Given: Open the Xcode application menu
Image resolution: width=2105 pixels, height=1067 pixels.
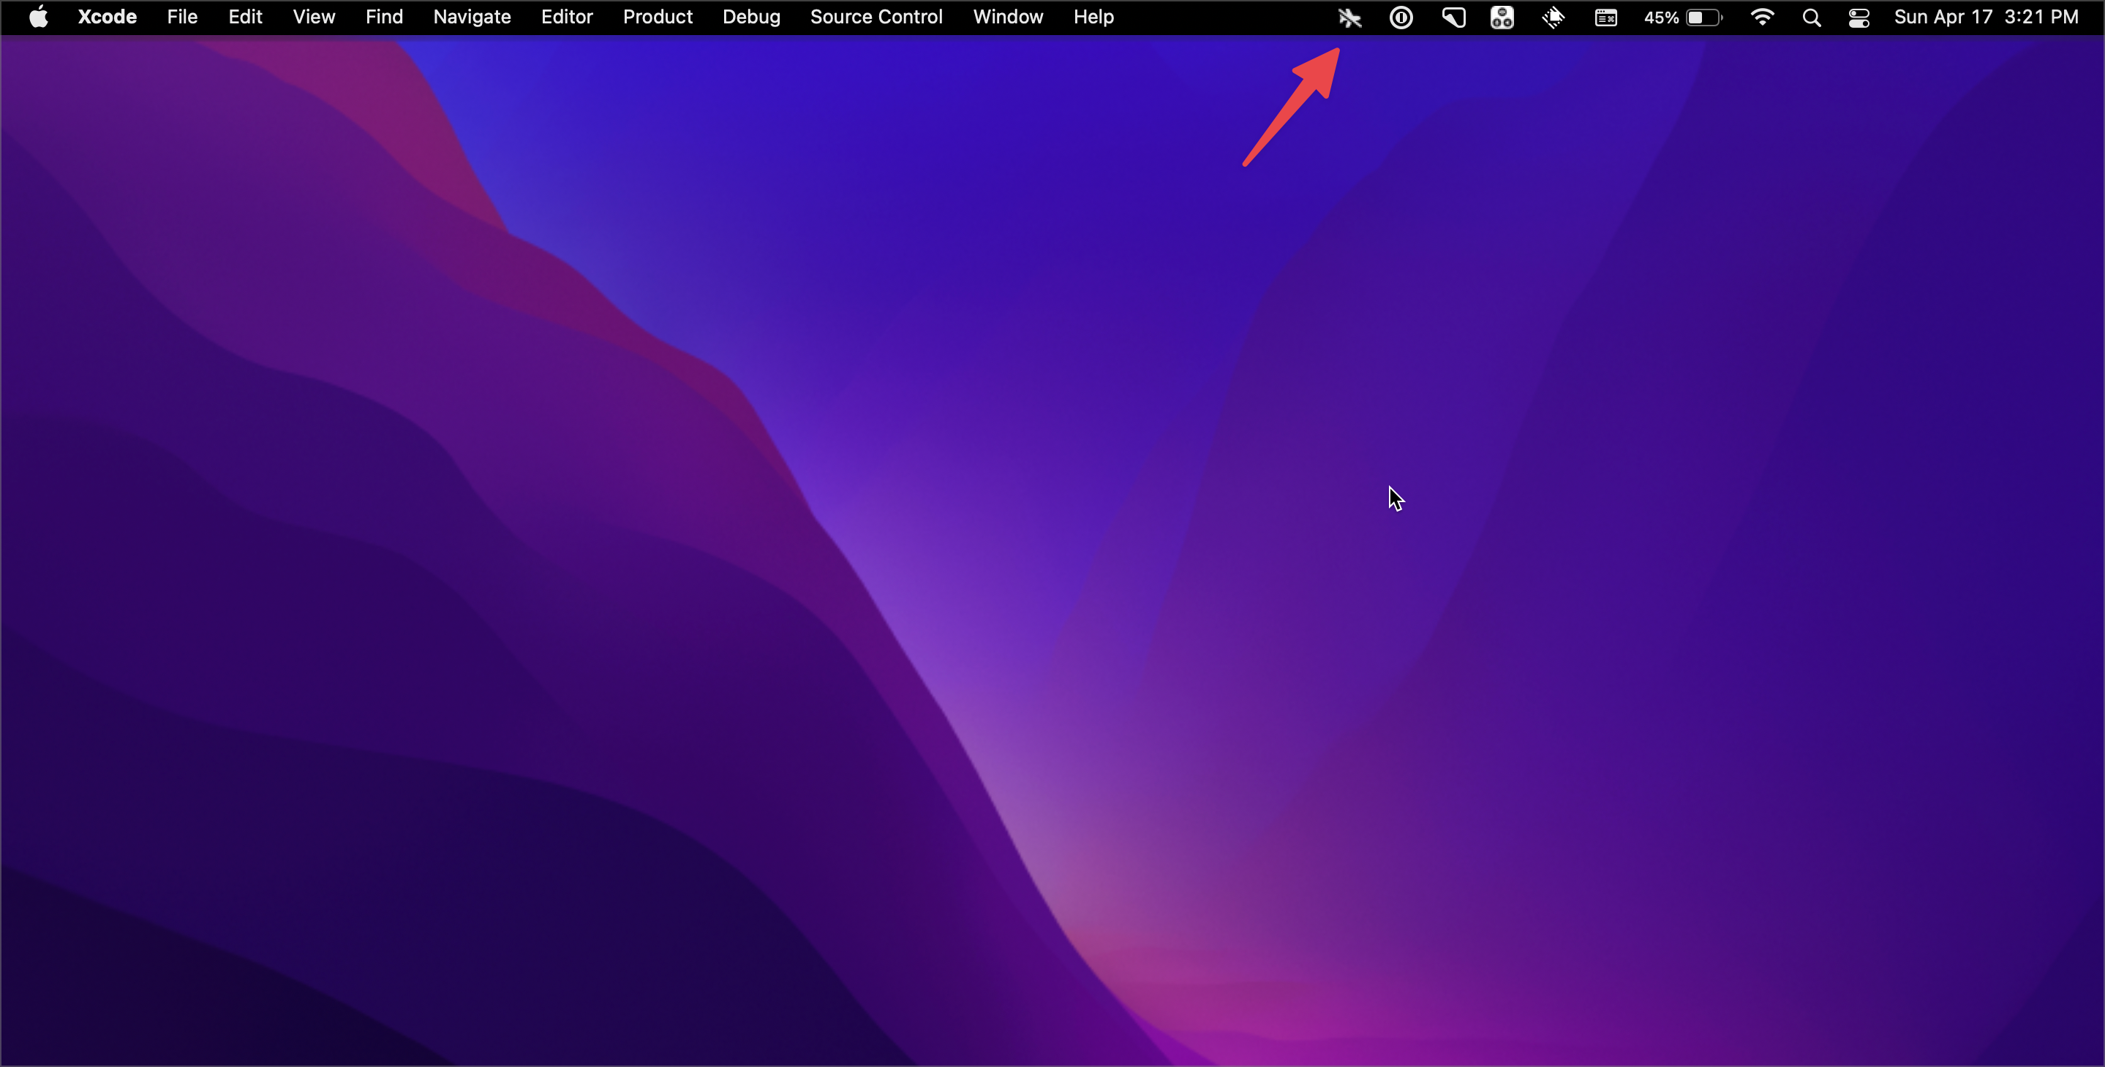Looking at the screenshot, I should [x=107, y=17].
